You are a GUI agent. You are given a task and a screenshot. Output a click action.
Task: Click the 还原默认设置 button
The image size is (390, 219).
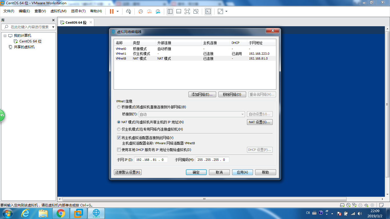(127, 172)
